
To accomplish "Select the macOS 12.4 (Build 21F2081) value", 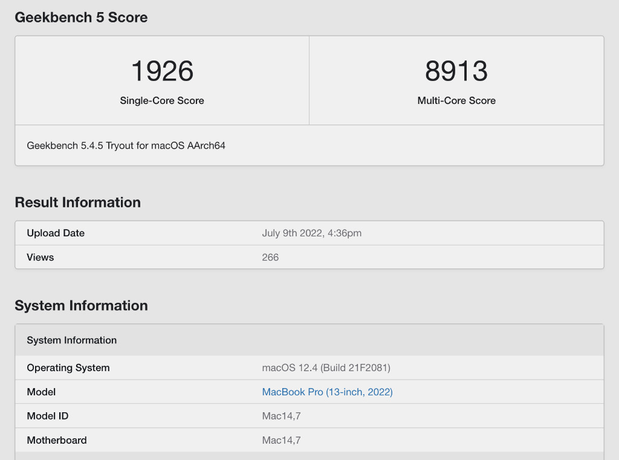I will 326,368.
